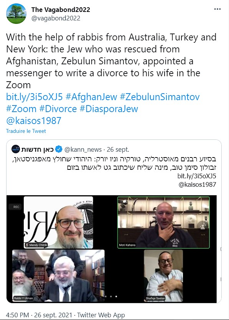The height and width of the screenshot is (320, 229).
Task: Click the REC recording indicator in video
Action: pyautogui.click(x=15, y=207)
